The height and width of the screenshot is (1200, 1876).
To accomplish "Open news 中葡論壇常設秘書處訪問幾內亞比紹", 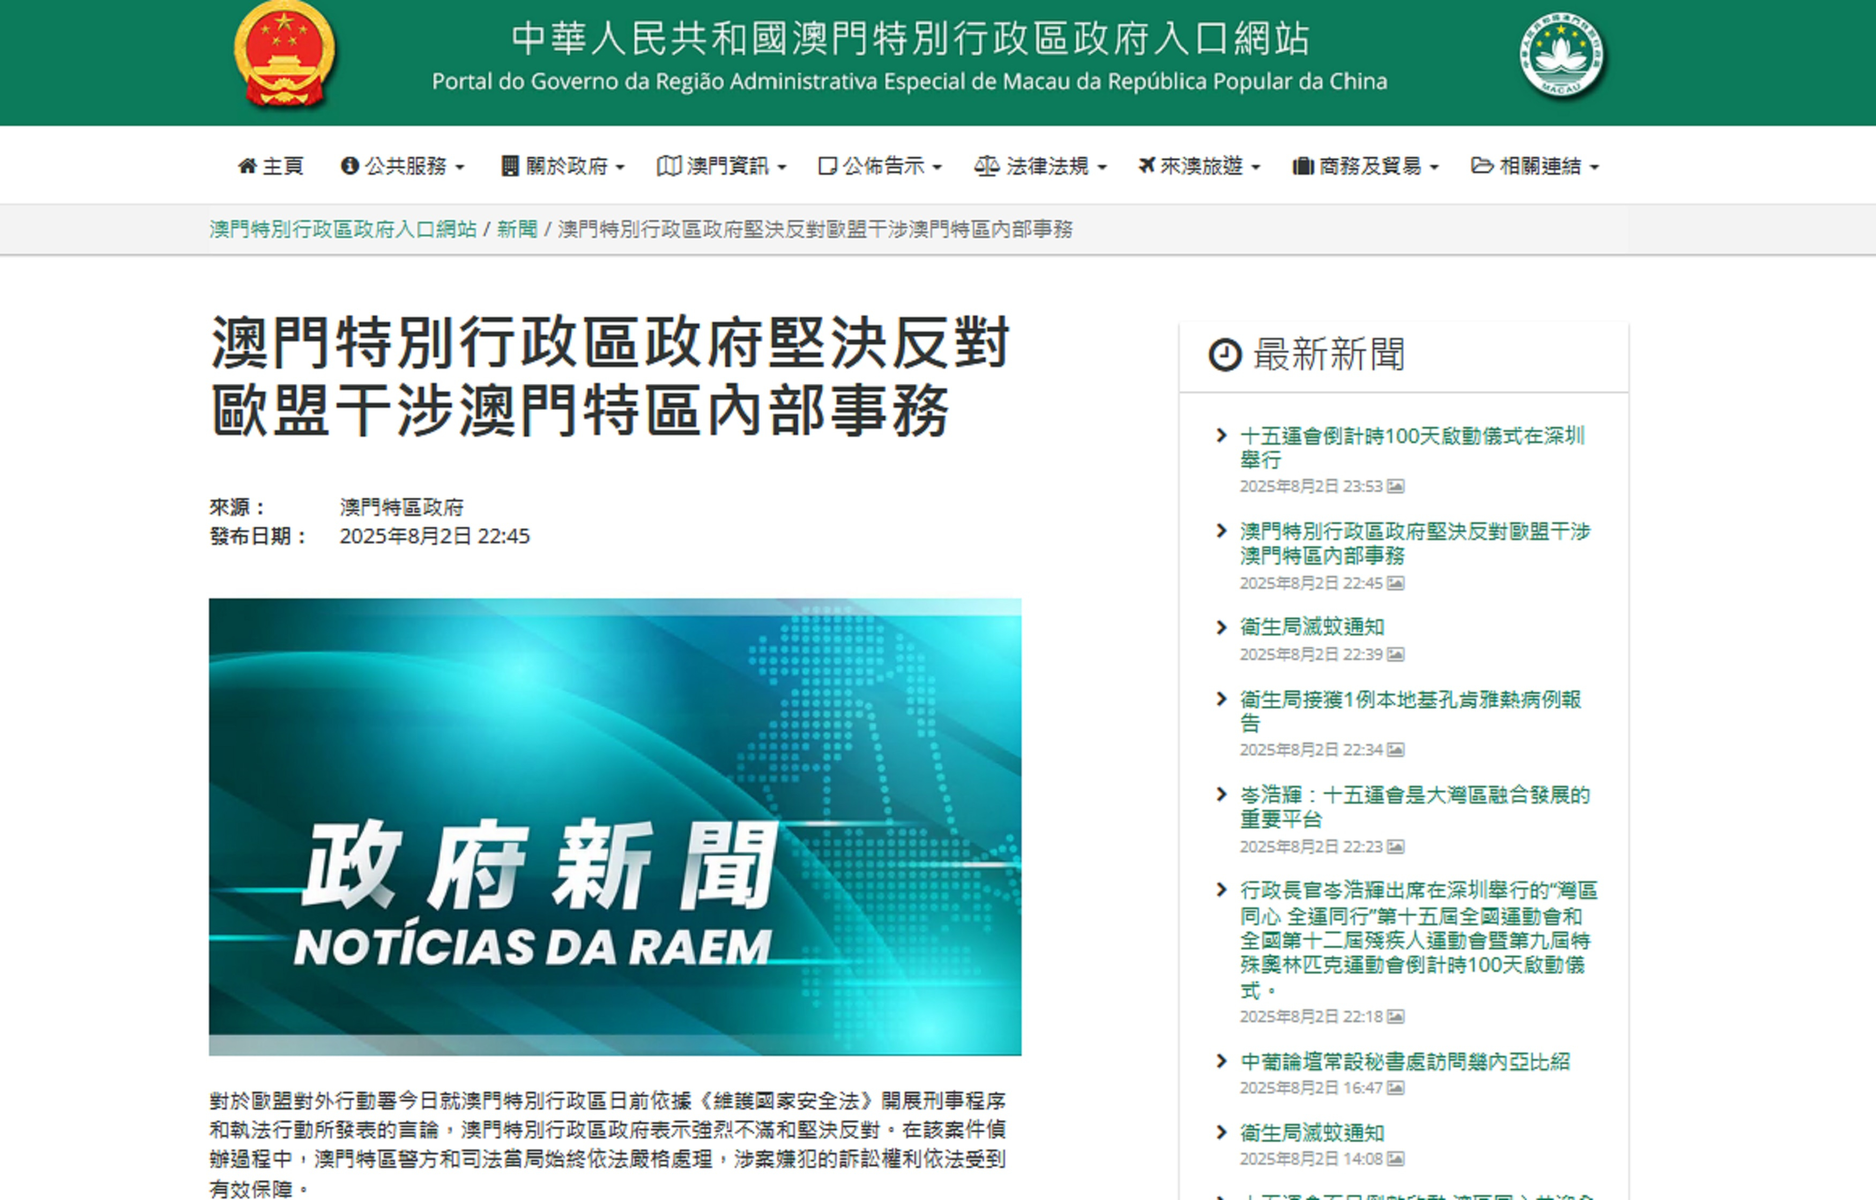I will tap(1404, 1061).
